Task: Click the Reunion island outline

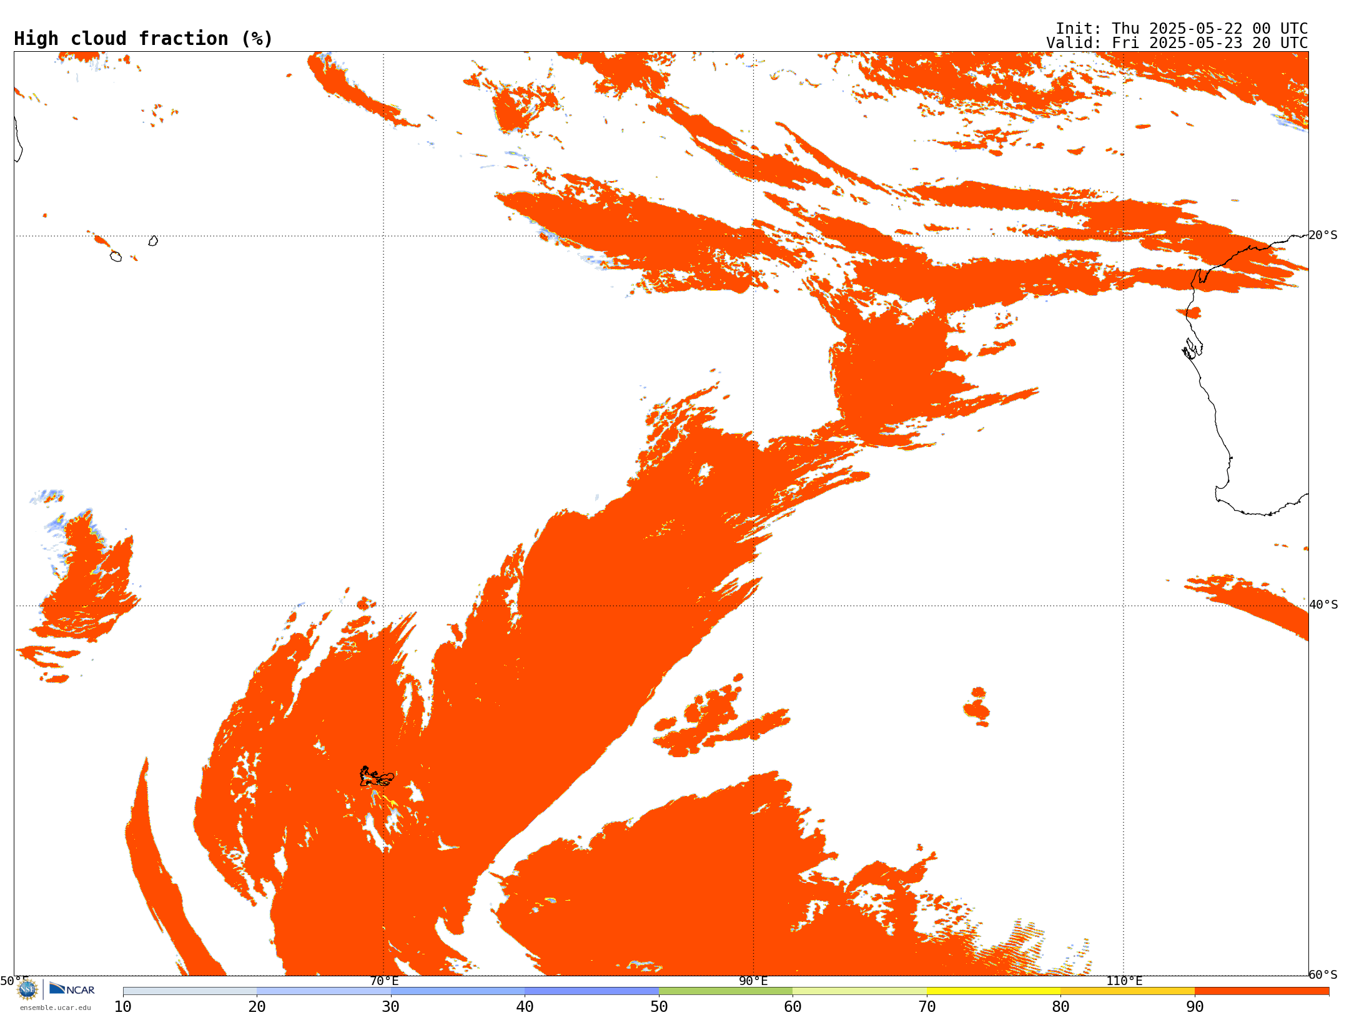Action: click(116, 257)
